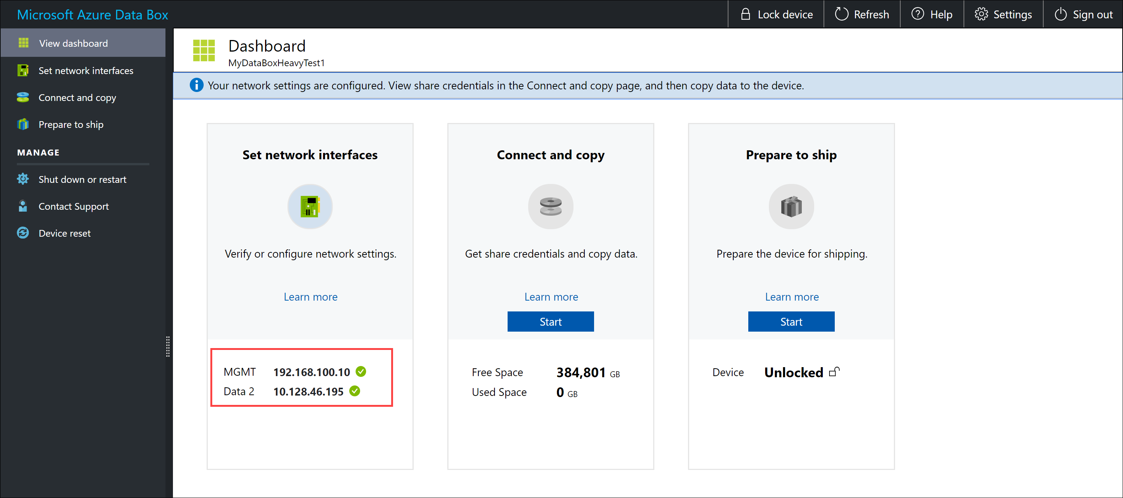Image resolution: width=1123 pixels, height=498 pixels.
Task: Click the Shut down or restart icon
Action: [x=22, y=179]
